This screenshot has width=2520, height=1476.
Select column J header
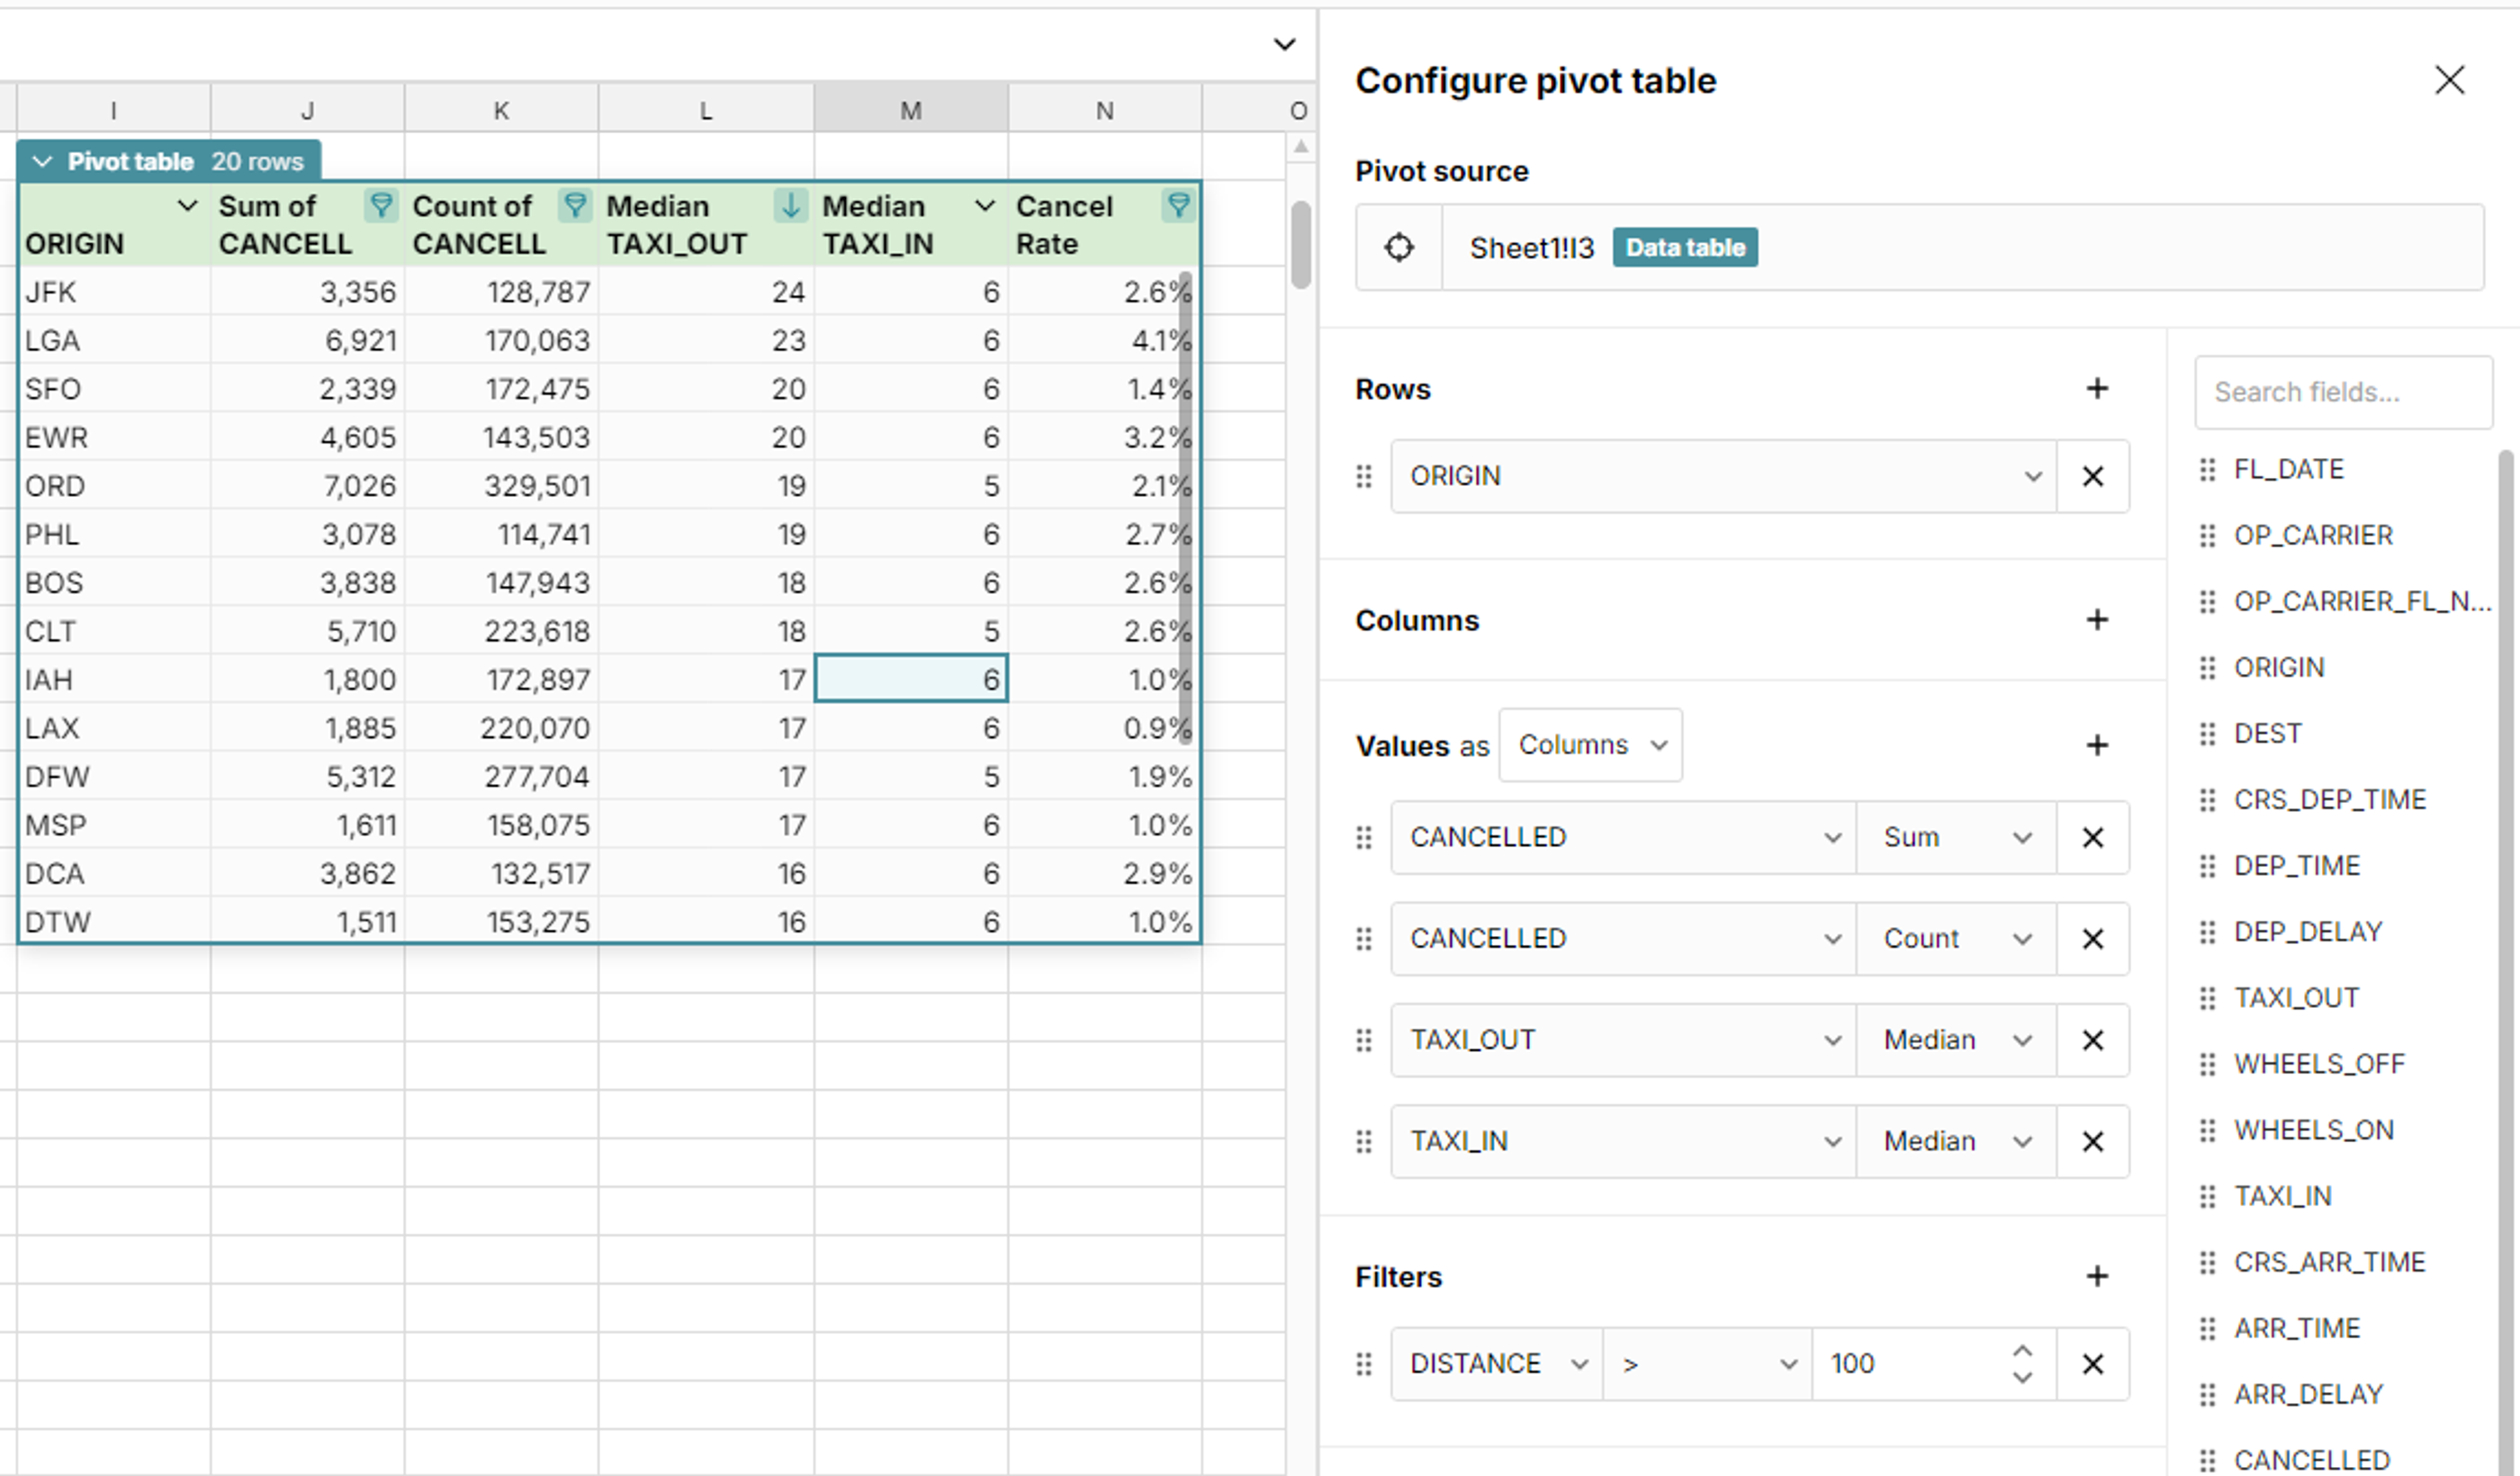[307, 110]
